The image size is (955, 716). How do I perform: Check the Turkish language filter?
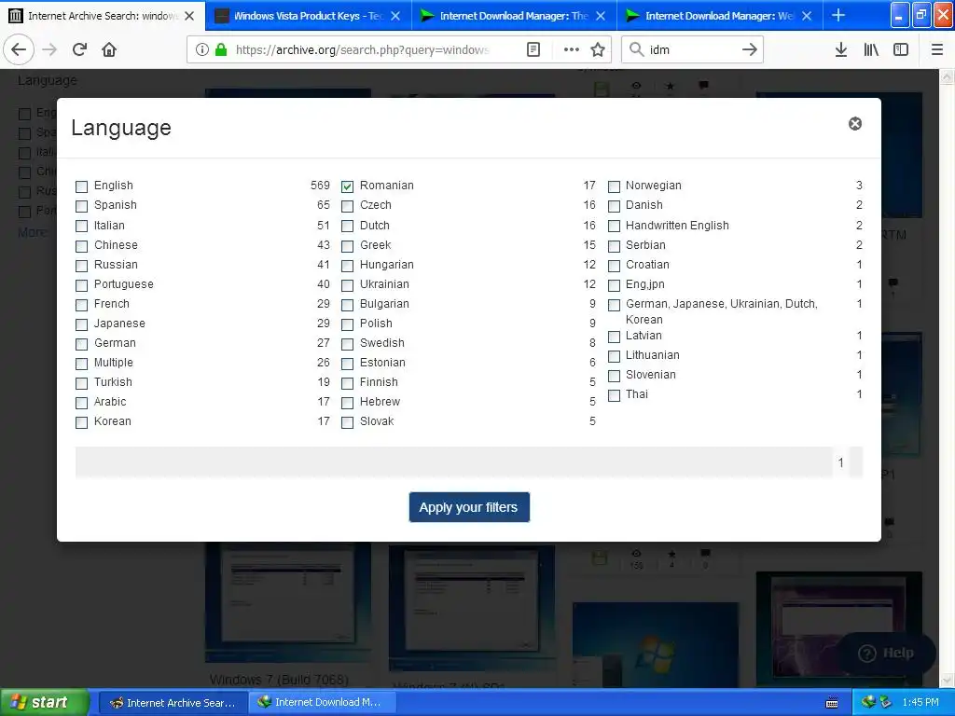coord(82,383)
